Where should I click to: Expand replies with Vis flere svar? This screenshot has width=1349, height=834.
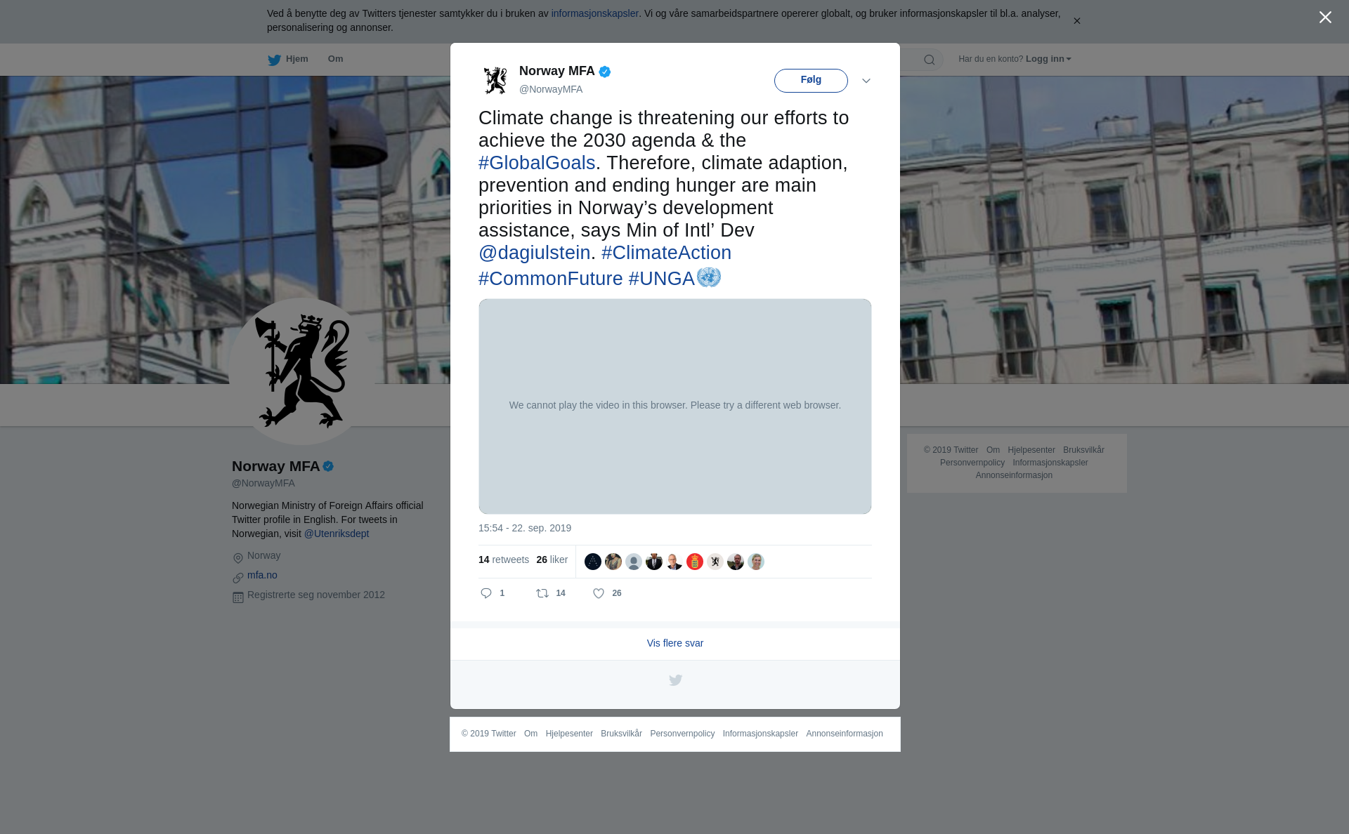674,643
